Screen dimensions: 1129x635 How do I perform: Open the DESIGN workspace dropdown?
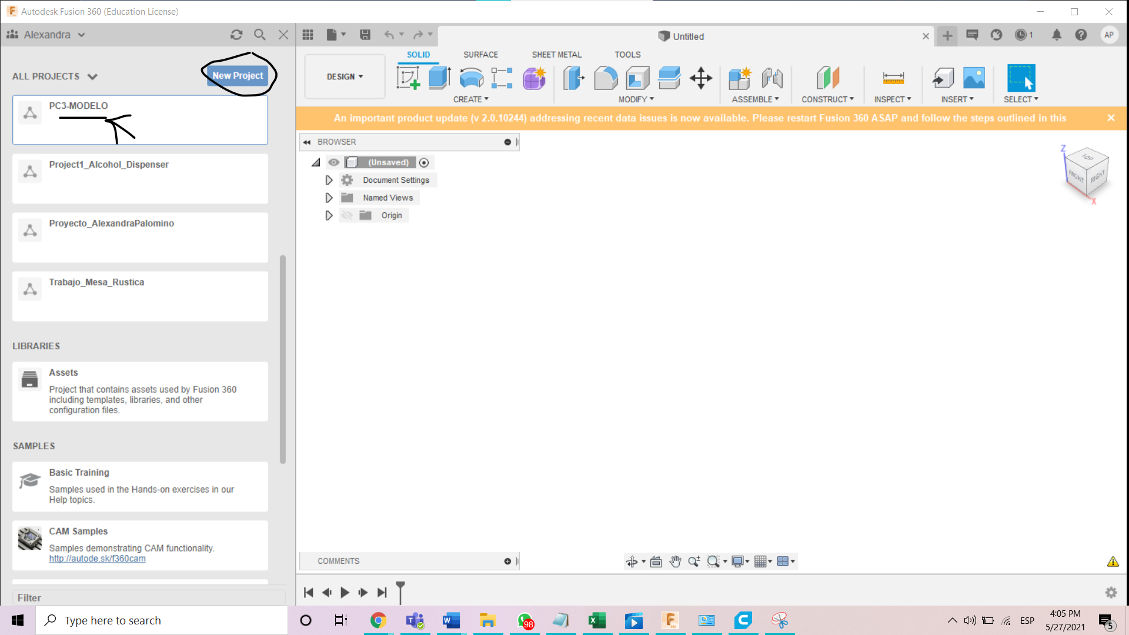point(345,76)
